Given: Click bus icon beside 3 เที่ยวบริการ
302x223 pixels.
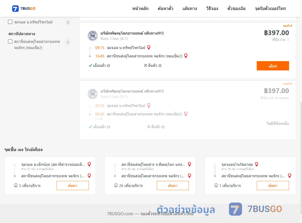Looking at the screenshot, I should (16, 186).
